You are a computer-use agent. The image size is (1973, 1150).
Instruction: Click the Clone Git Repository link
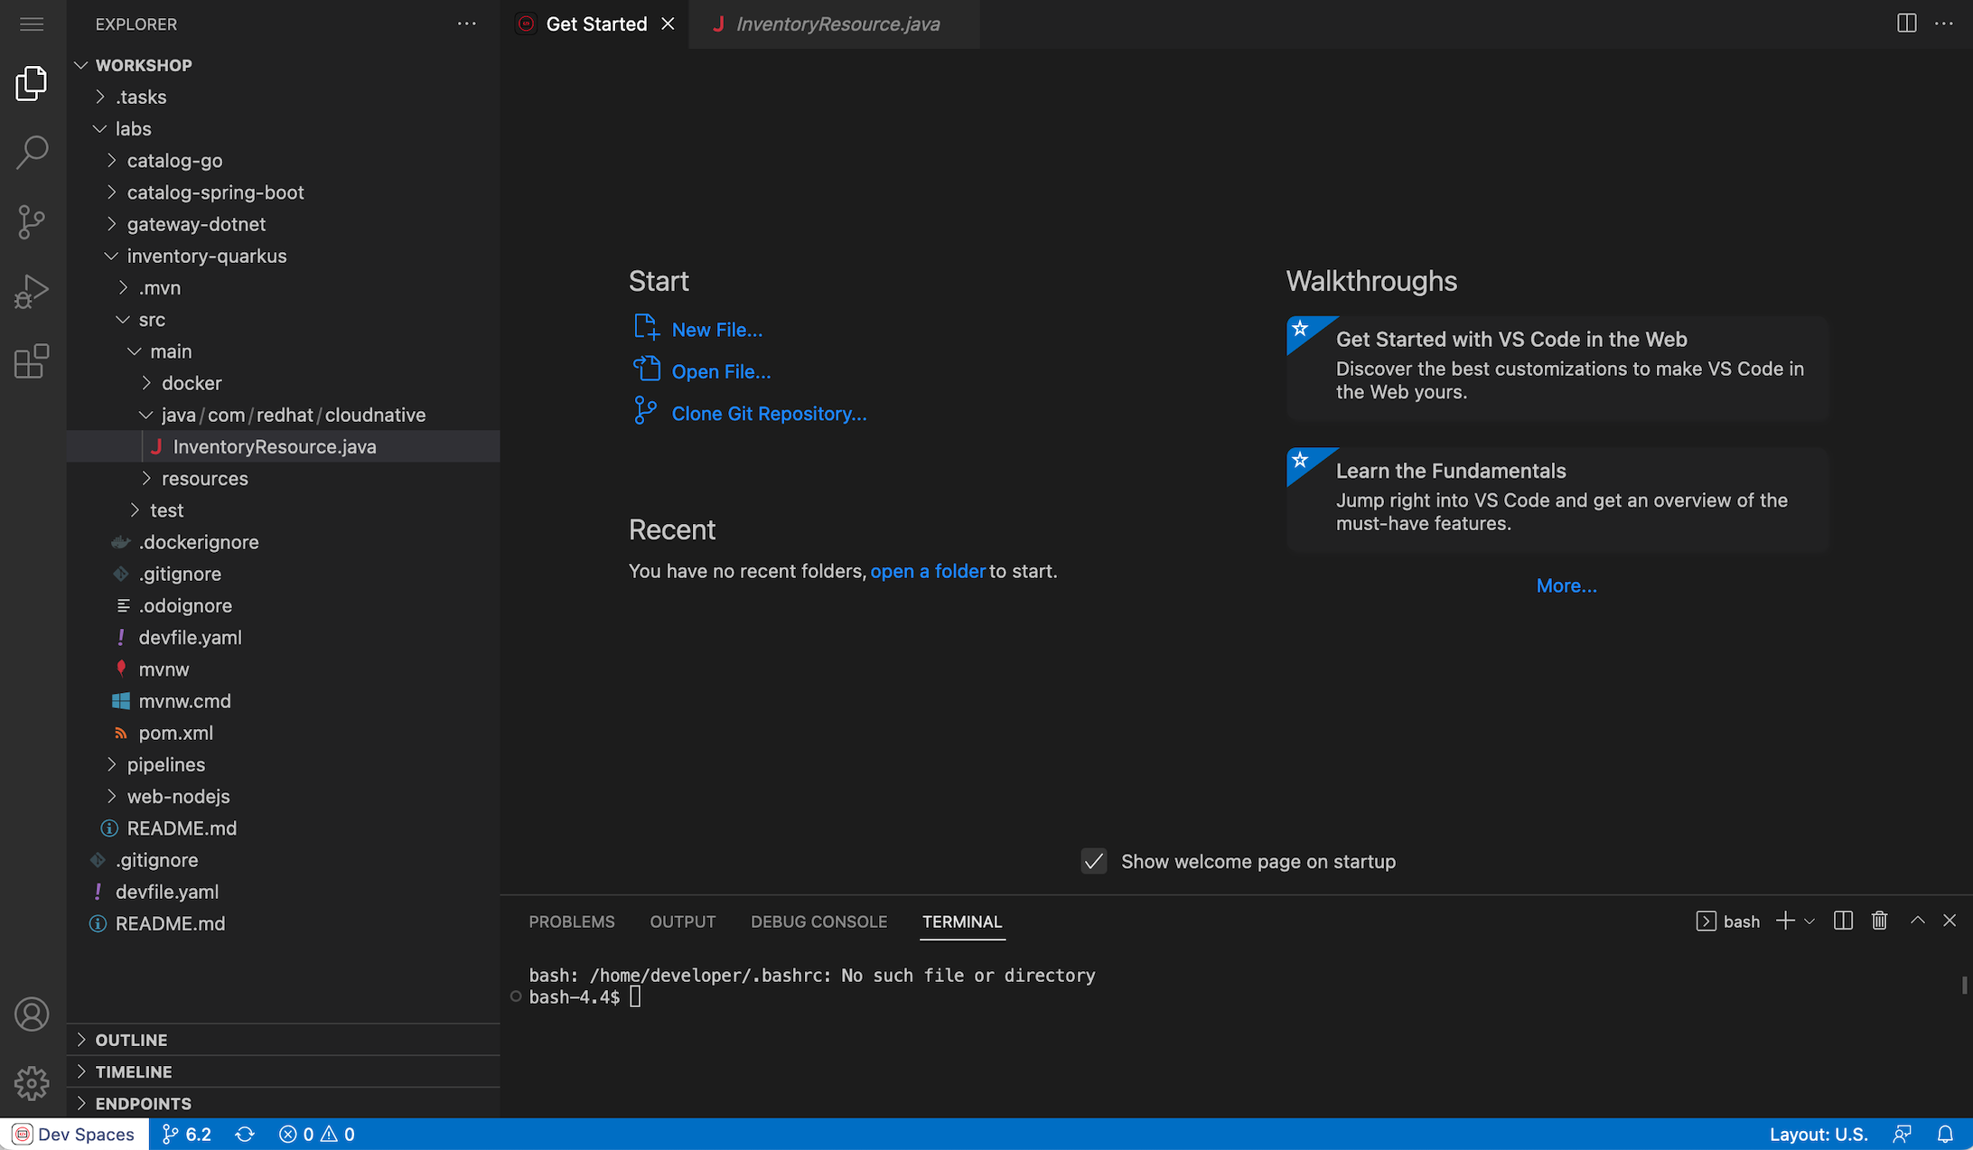(768, 414)
